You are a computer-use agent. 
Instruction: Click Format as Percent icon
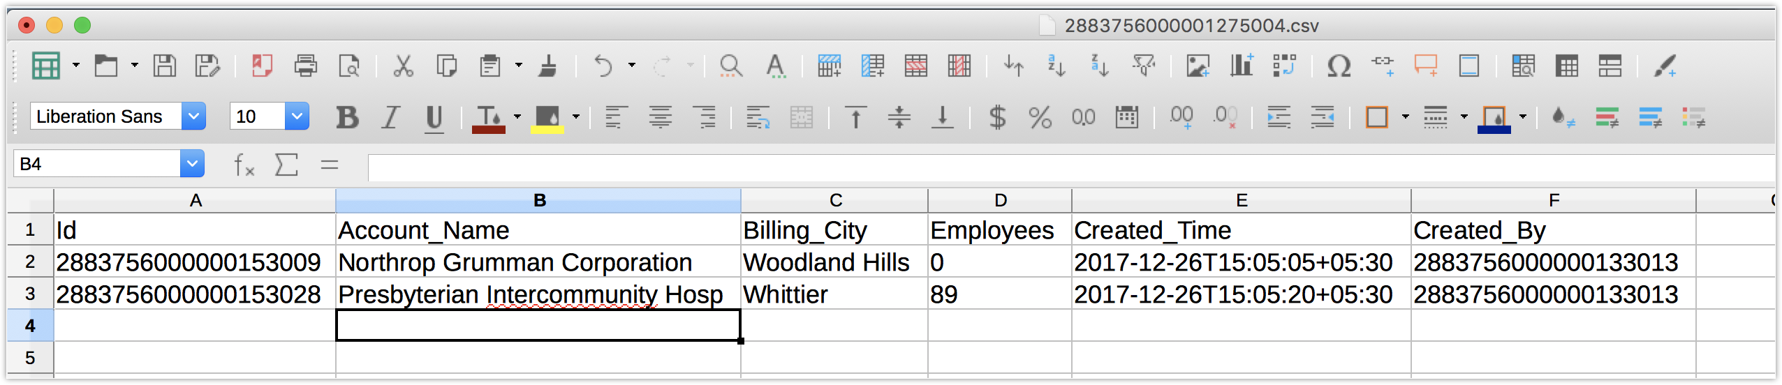tap(1040, 117)
